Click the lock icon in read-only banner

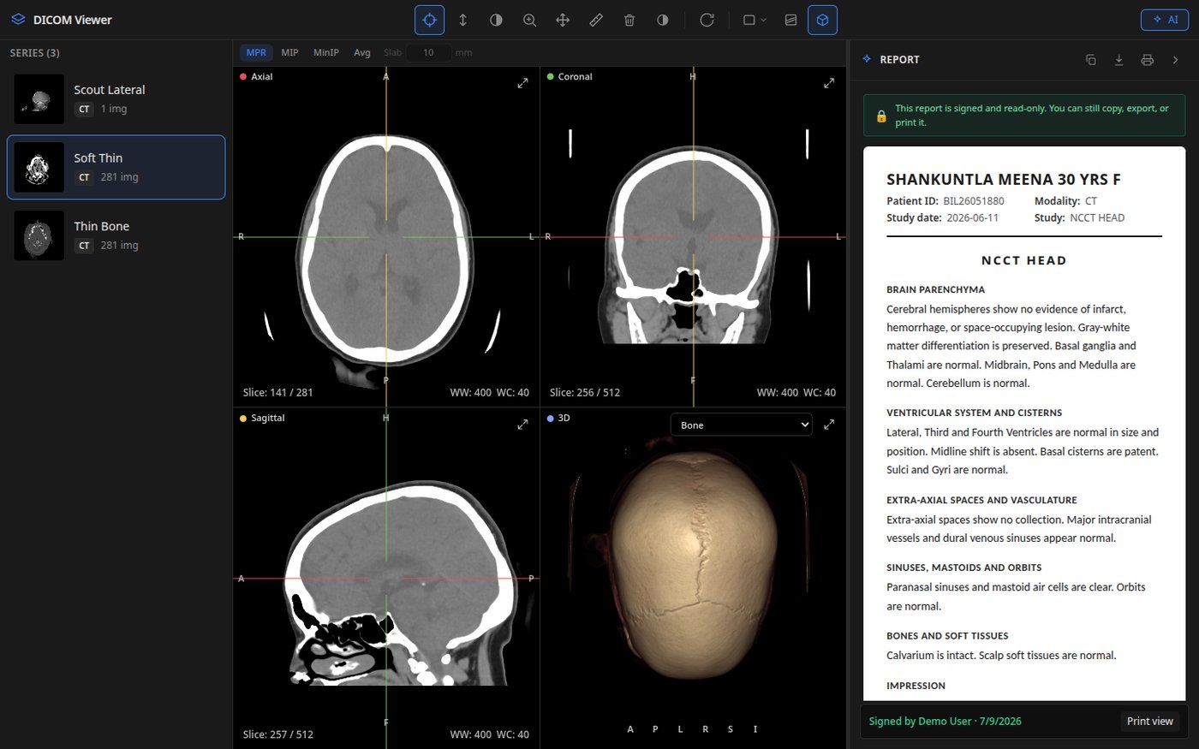tap(881, 116)
